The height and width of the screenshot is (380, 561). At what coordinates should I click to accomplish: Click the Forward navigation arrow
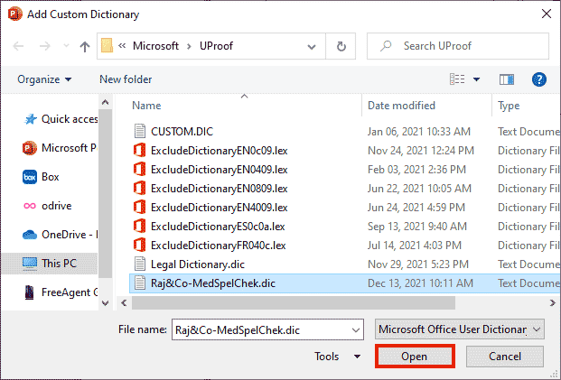(x=45, y=46)
